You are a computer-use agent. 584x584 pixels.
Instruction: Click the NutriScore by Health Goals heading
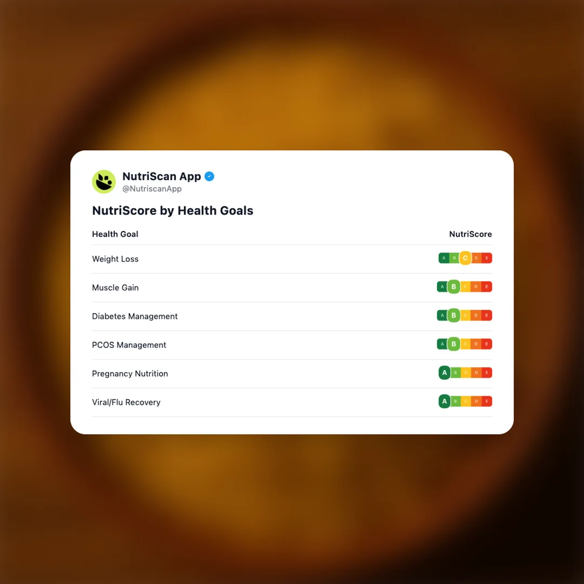(172, 211)
